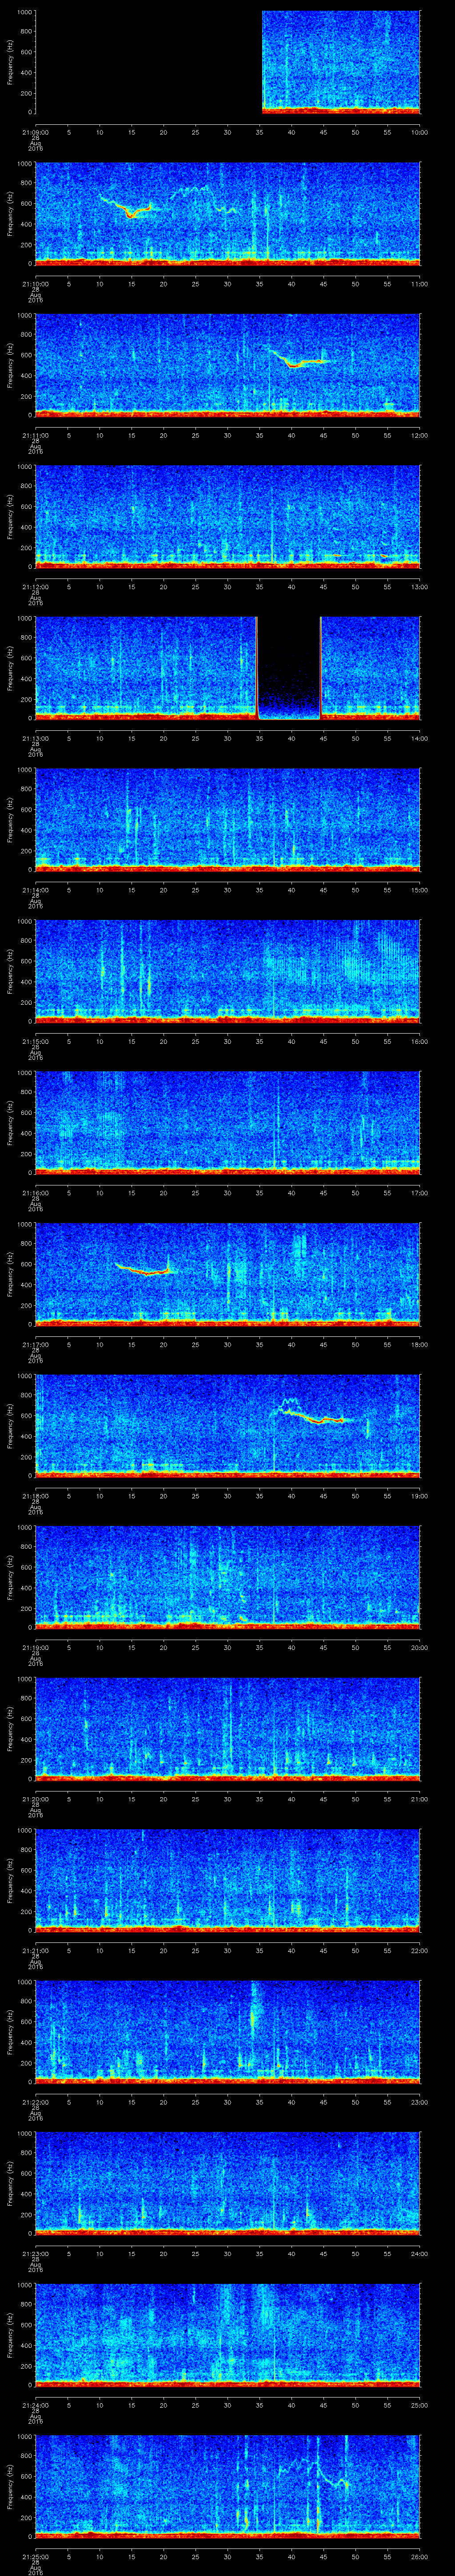Click the 35-second tick label under the 21:13:00 panel
This screenshot has height=2576, width=455.
[259, 738]
